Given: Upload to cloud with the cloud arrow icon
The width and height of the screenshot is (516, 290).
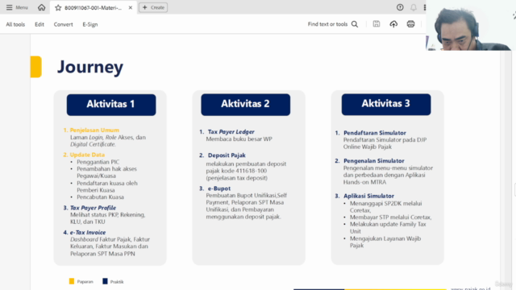Looking at the screenshot, I should (x=393, y=23).
